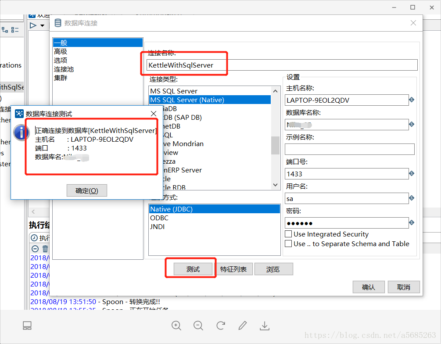The image size is (441, 344).
Task: Enable Use Integrated Security checkbox
Action: coord(288,234)
